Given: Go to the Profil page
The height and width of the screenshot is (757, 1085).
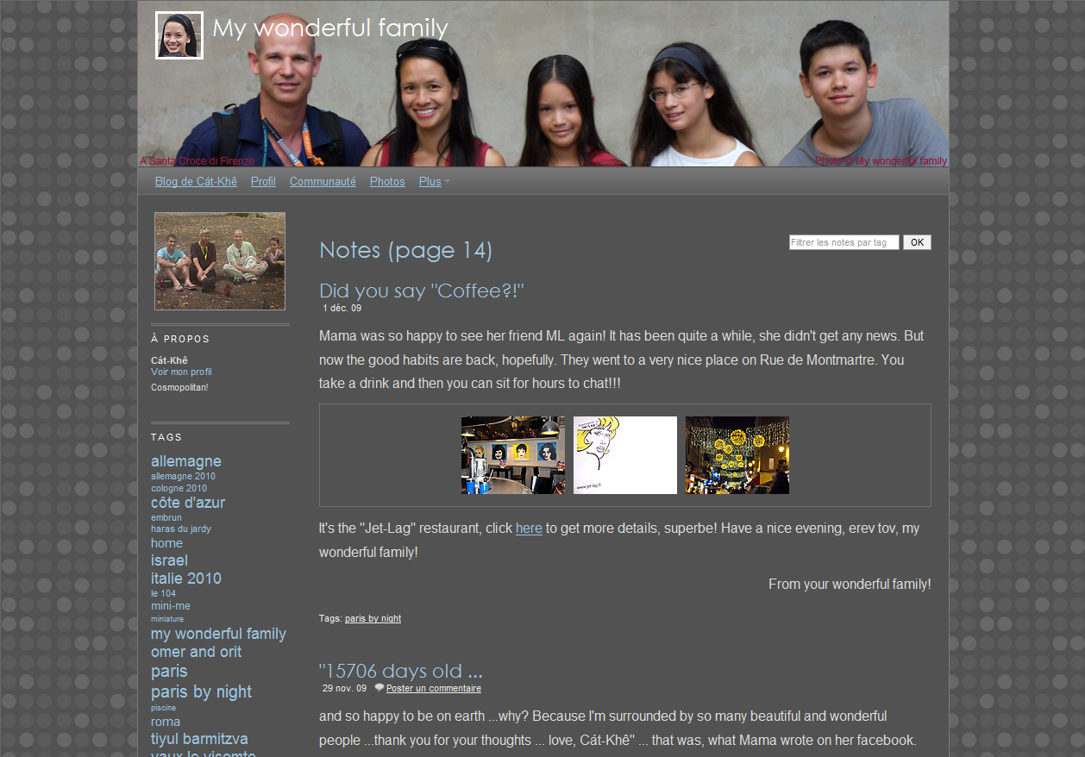Looking at the screenshot, I should [x=263, y=182].
